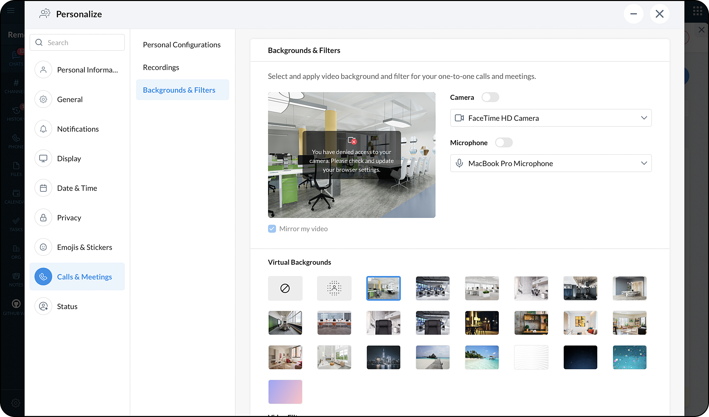Click the hamburger menu icon
Screen dimensions: 709x417
[x=11, y=10]
